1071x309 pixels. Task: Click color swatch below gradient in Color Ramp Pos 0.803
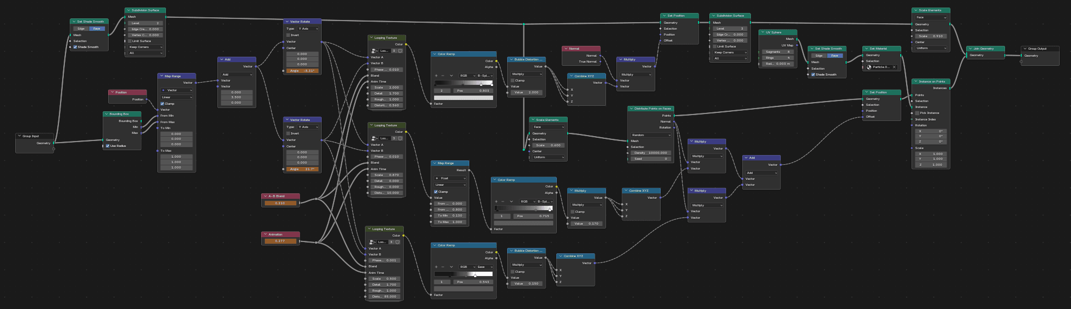pyautogui.click(x=463, y=98)
